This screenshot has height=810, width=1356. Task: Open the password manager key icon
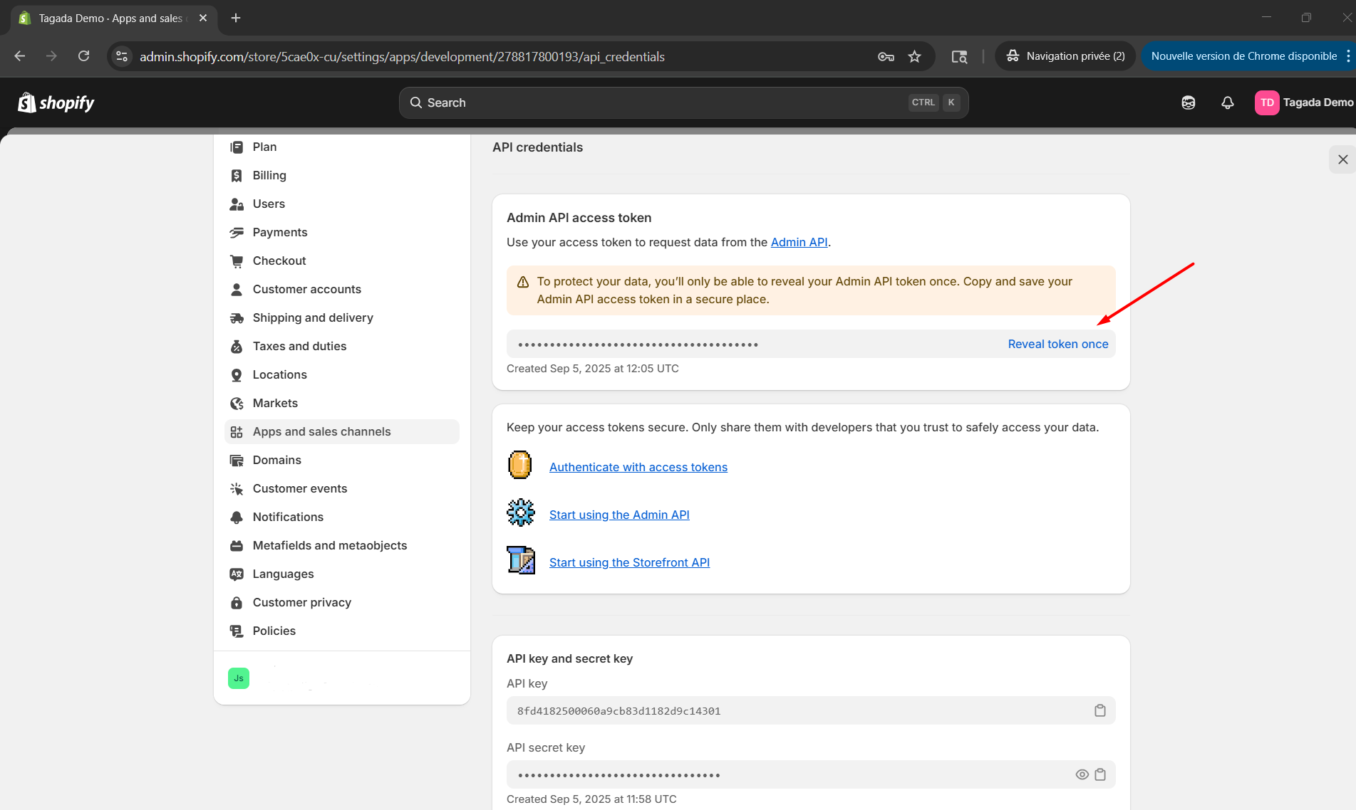[886, 56]
